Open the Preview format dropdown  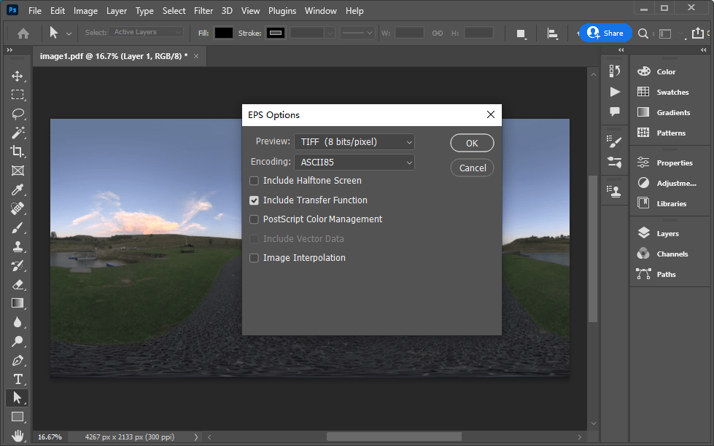pyautogui.click(x=354, y=141)
